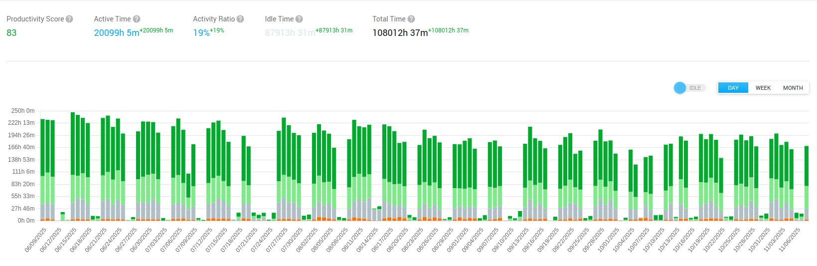817x266 pixels.
Task: Click question mark icon next to Idle Time
Action: tap(299, 19)
